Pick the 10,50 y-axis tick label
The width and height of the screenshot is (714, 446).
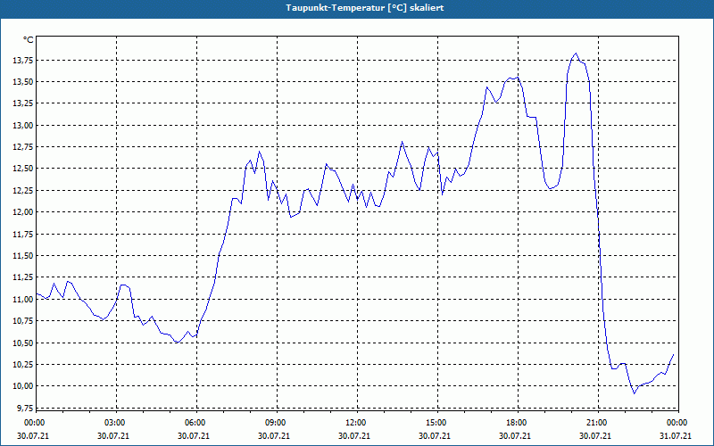pyautogui.click(x=24, y=343)
